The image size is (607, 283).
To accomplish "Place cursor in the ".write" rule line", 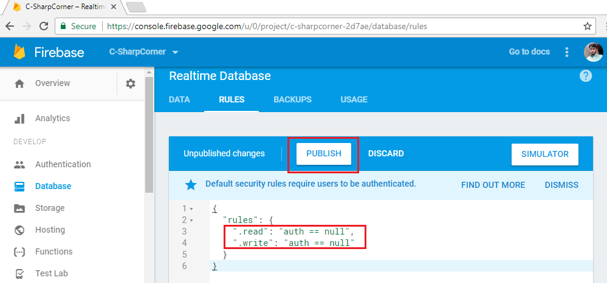I will pyautogui.click(x=294, y=243).
